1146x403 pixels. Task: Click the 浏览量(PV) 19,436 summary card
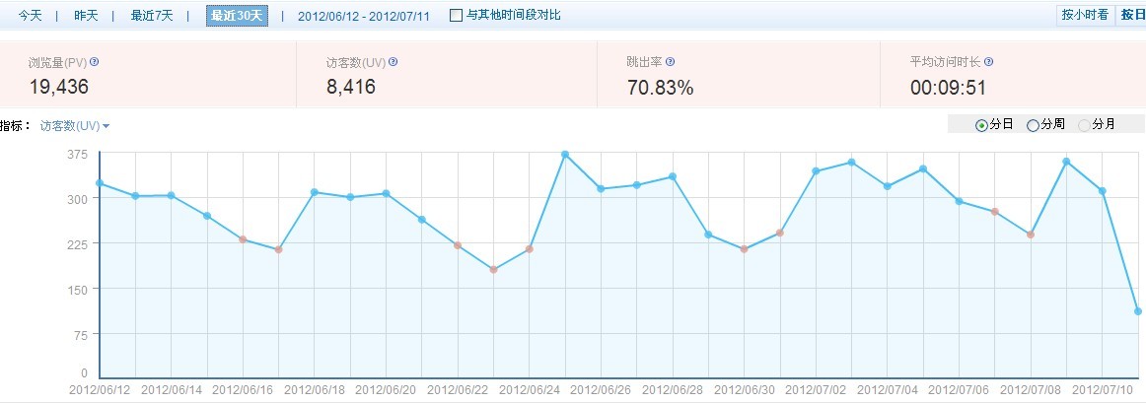(x=148, y=76)
